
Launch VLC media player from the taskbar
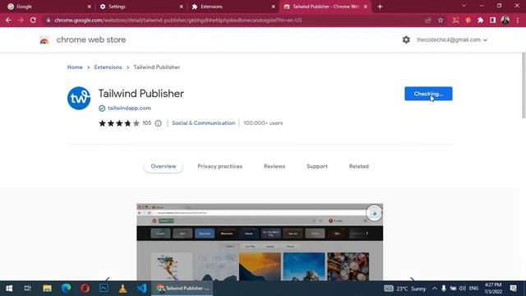122,289
